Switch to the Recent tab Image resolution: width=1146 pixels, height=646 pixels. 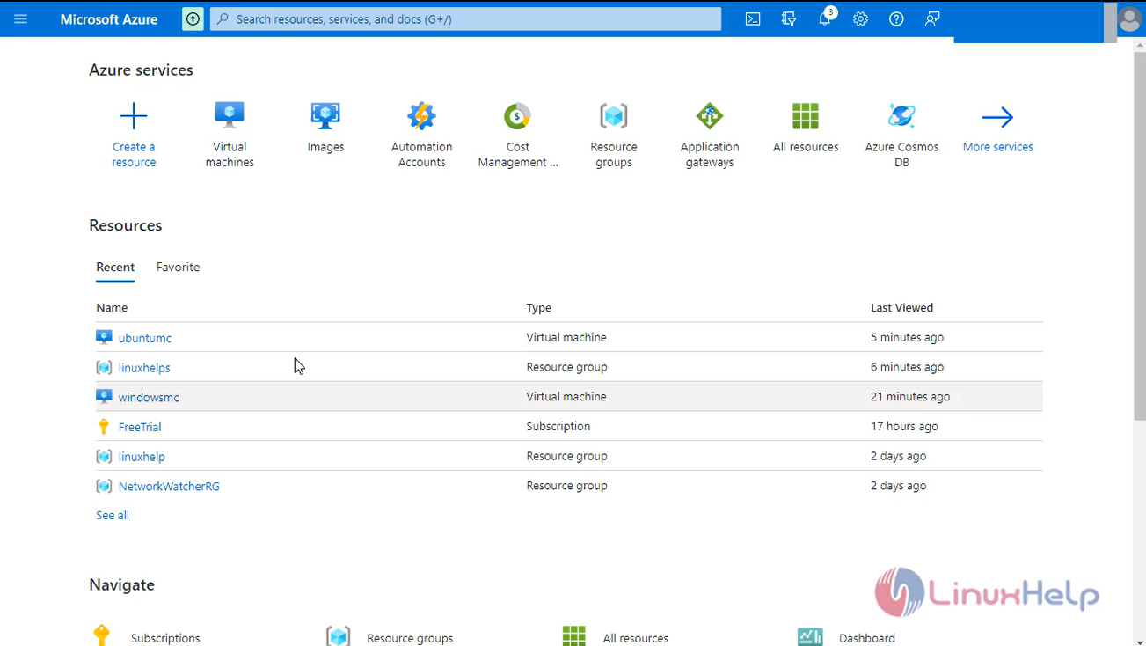(x=115, y=268)
